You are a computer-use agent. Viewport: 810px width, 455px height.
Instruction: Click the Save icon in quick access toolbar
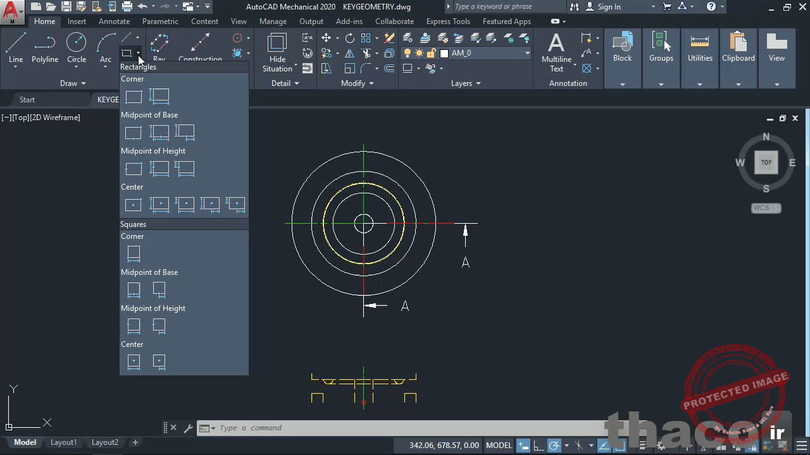[66, 7]
